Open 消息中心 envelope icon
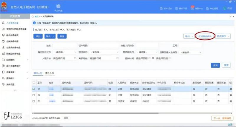The image size is (236, 127). pyautogui.click(x=193, y=9)
